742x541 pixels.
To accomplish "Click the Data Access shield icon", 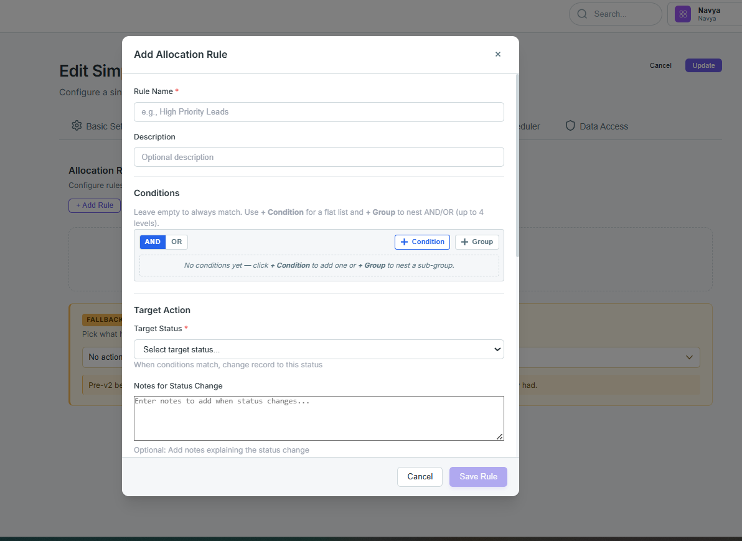I will click(570, 125).
